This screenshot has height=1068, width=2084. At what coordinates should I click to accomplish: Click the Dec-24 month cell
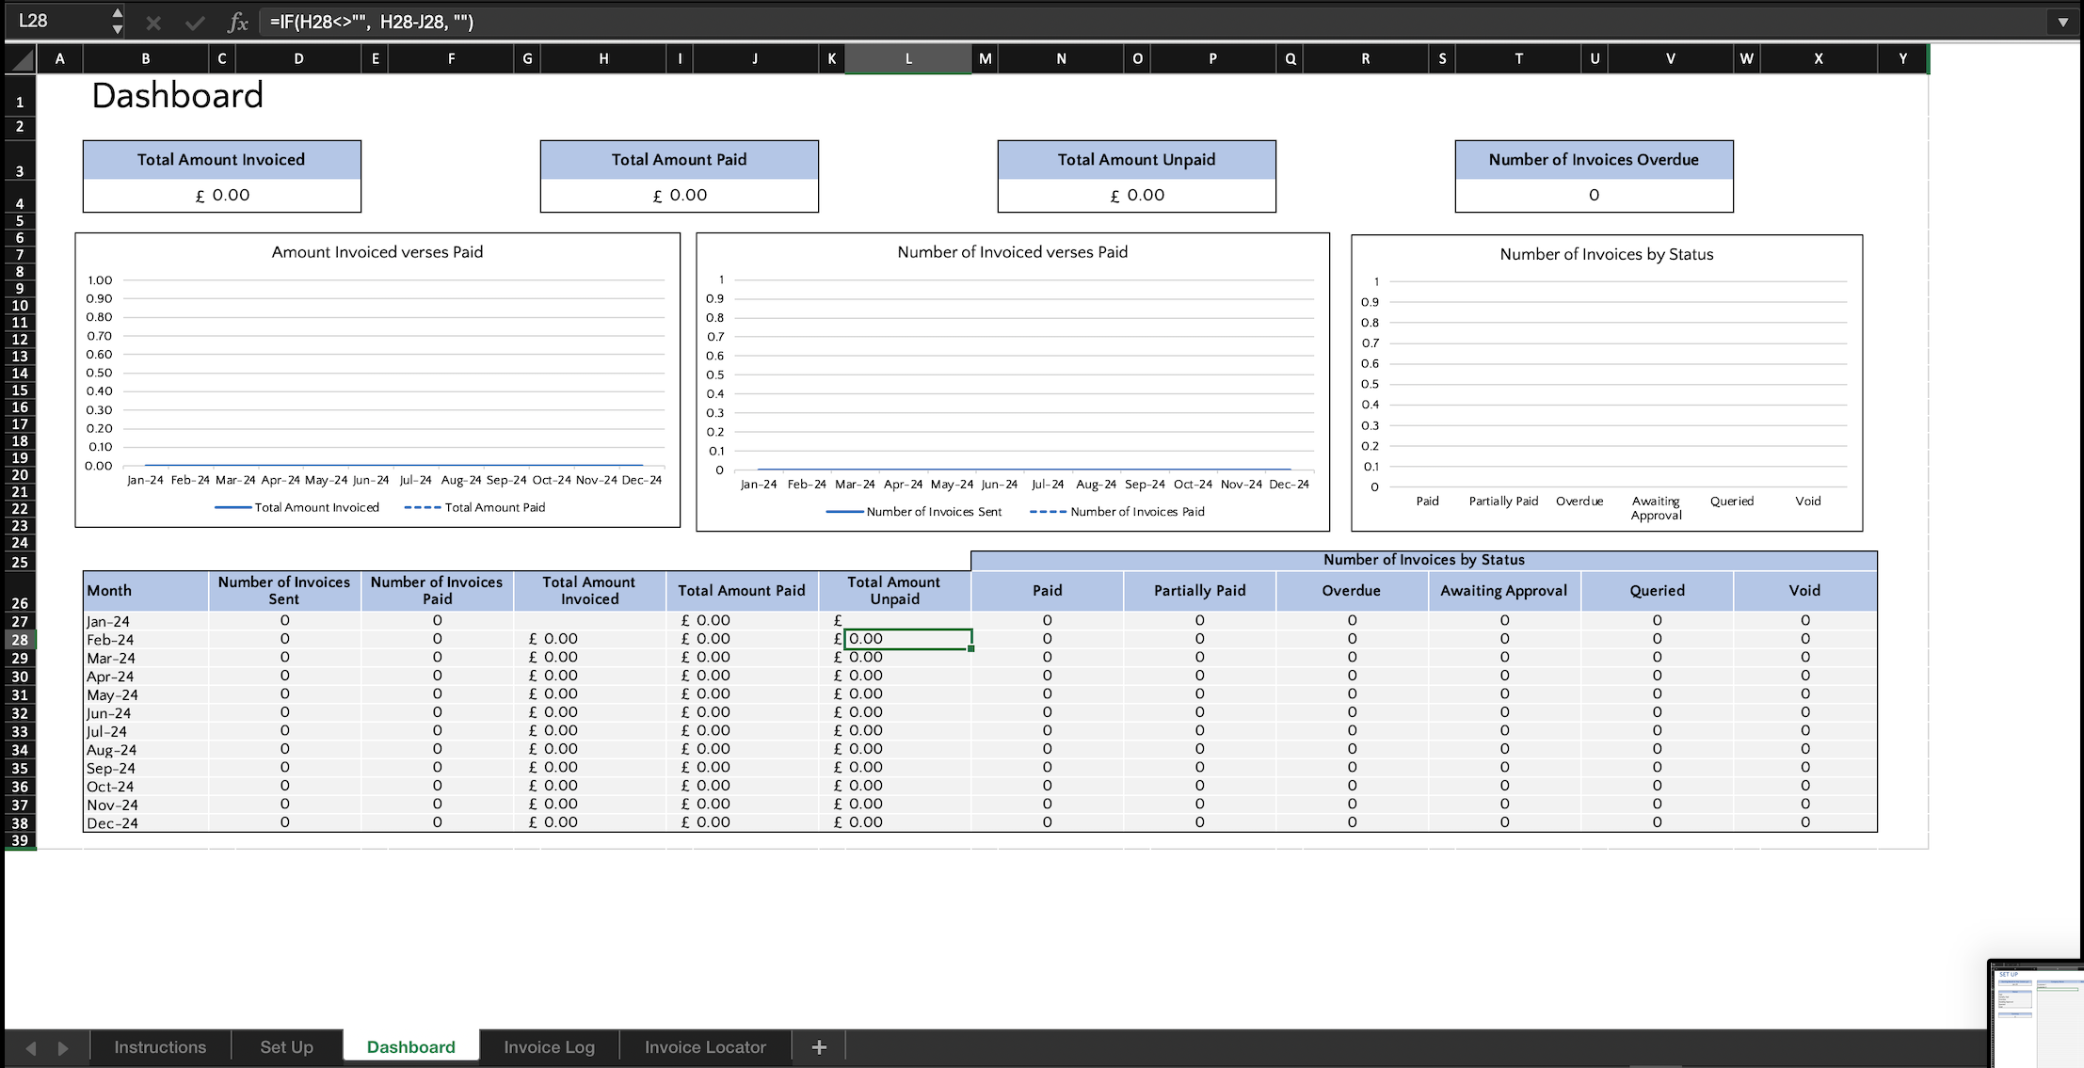point(145,823)
